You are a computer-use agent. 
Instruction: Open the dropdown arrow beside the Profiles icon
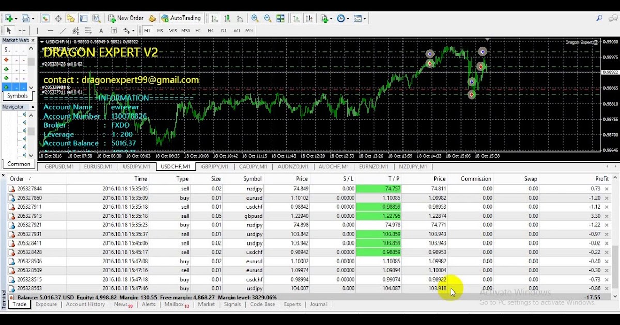(33, 19)
